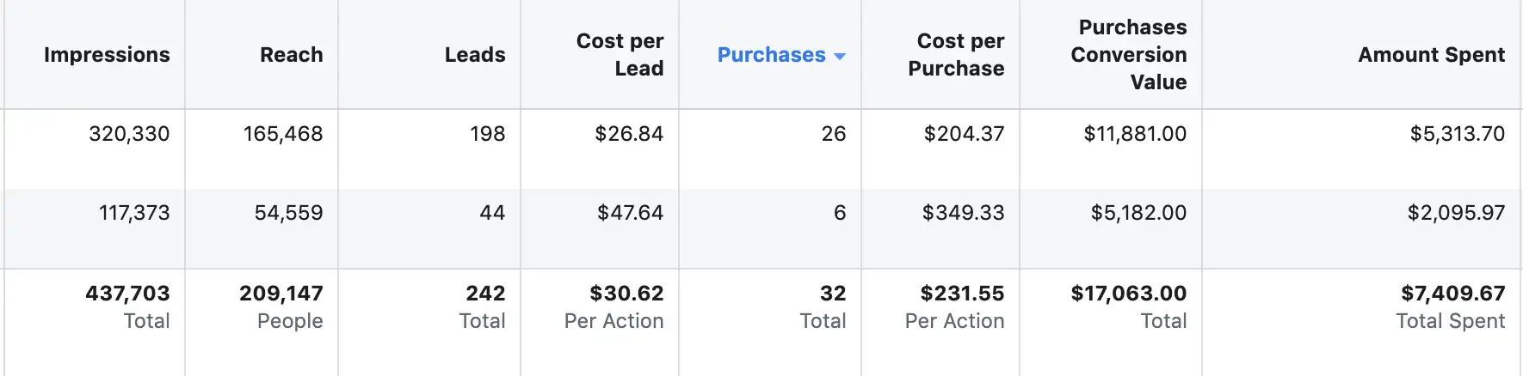Click the Impressions column header

(107, 55)
